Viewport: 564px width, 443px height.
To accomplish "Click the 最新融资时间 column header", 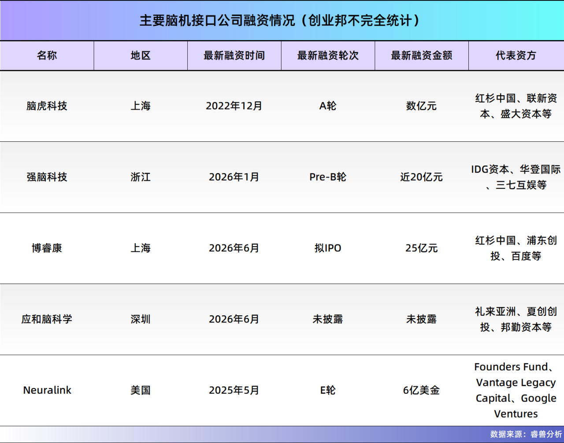I will 234,55.
